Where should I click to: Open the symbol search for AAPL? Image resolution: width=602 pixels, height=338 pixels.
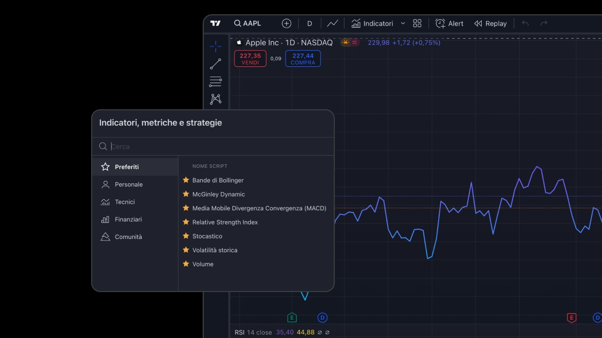tap(249, 23)
